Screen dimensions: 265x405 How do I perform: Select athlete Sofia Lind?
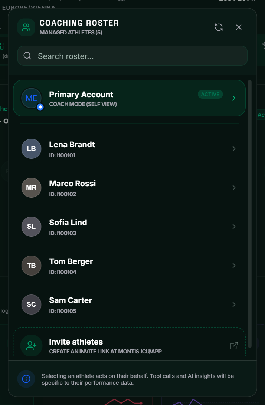pos(129,227)
